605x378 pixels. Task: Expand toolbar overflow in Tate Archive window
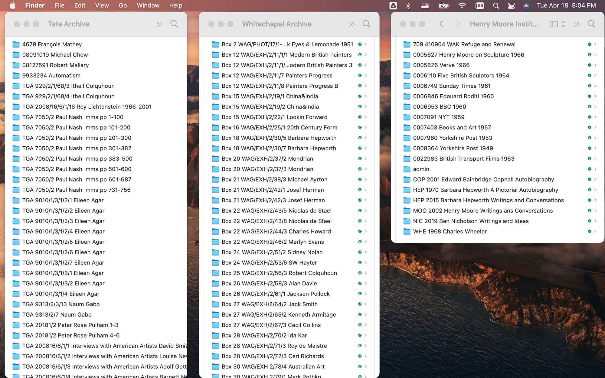(x=159, y=24)
